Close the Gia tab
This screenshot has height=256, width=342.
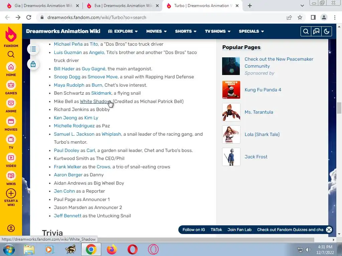pyautogui.click(x=77, y=6)
